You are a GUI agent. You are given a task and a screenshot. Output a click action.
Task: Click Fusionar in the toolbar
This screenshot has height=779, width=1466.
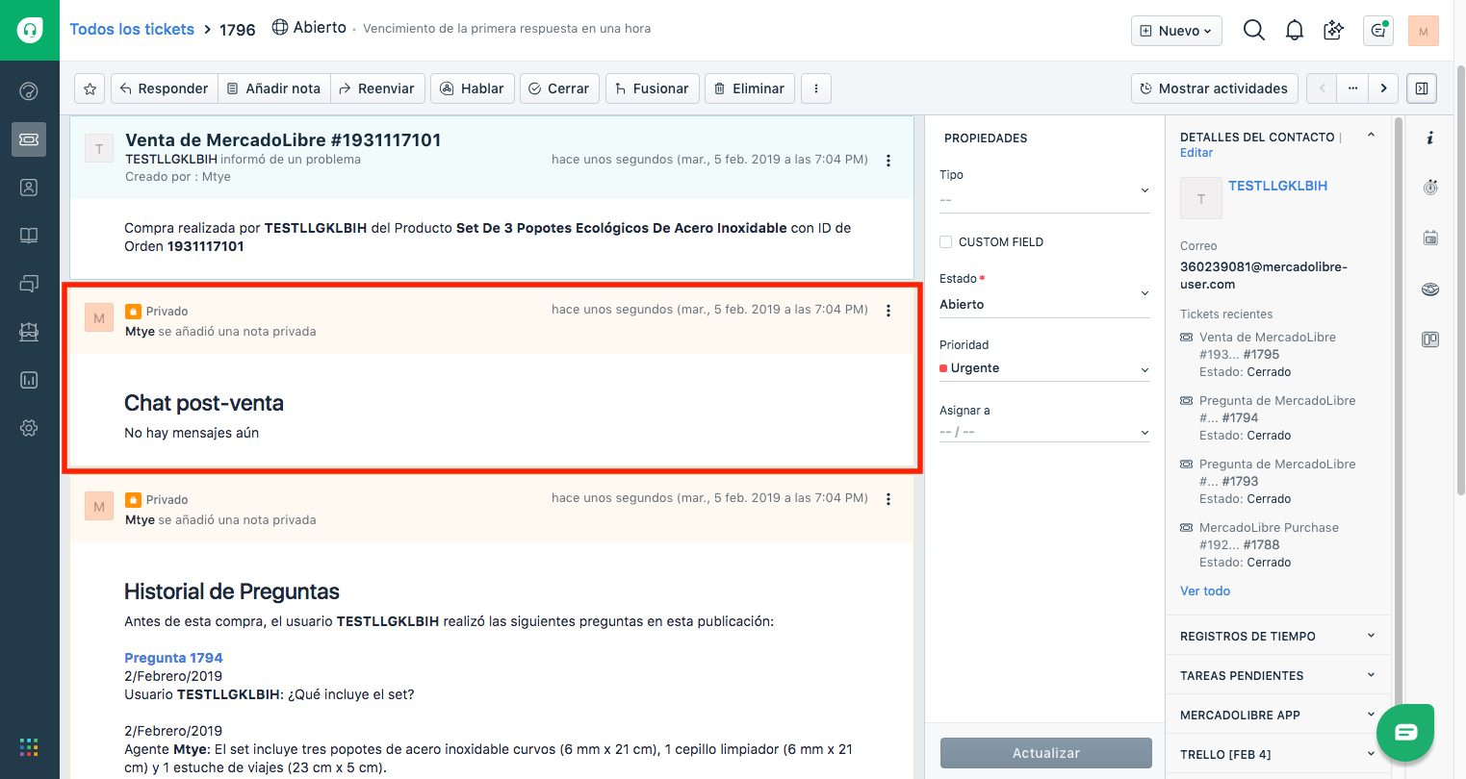pyautogui.click(x=653, y=88)
